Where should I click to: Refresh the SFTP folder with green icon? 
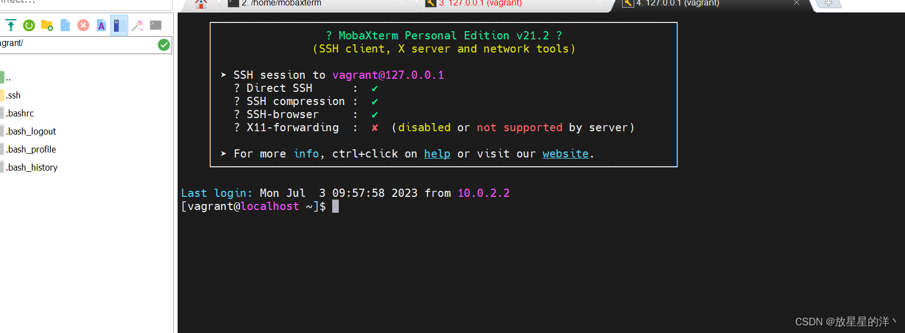click(29, 25)
